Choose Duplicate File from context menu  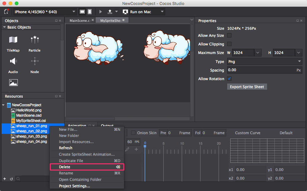87,161
